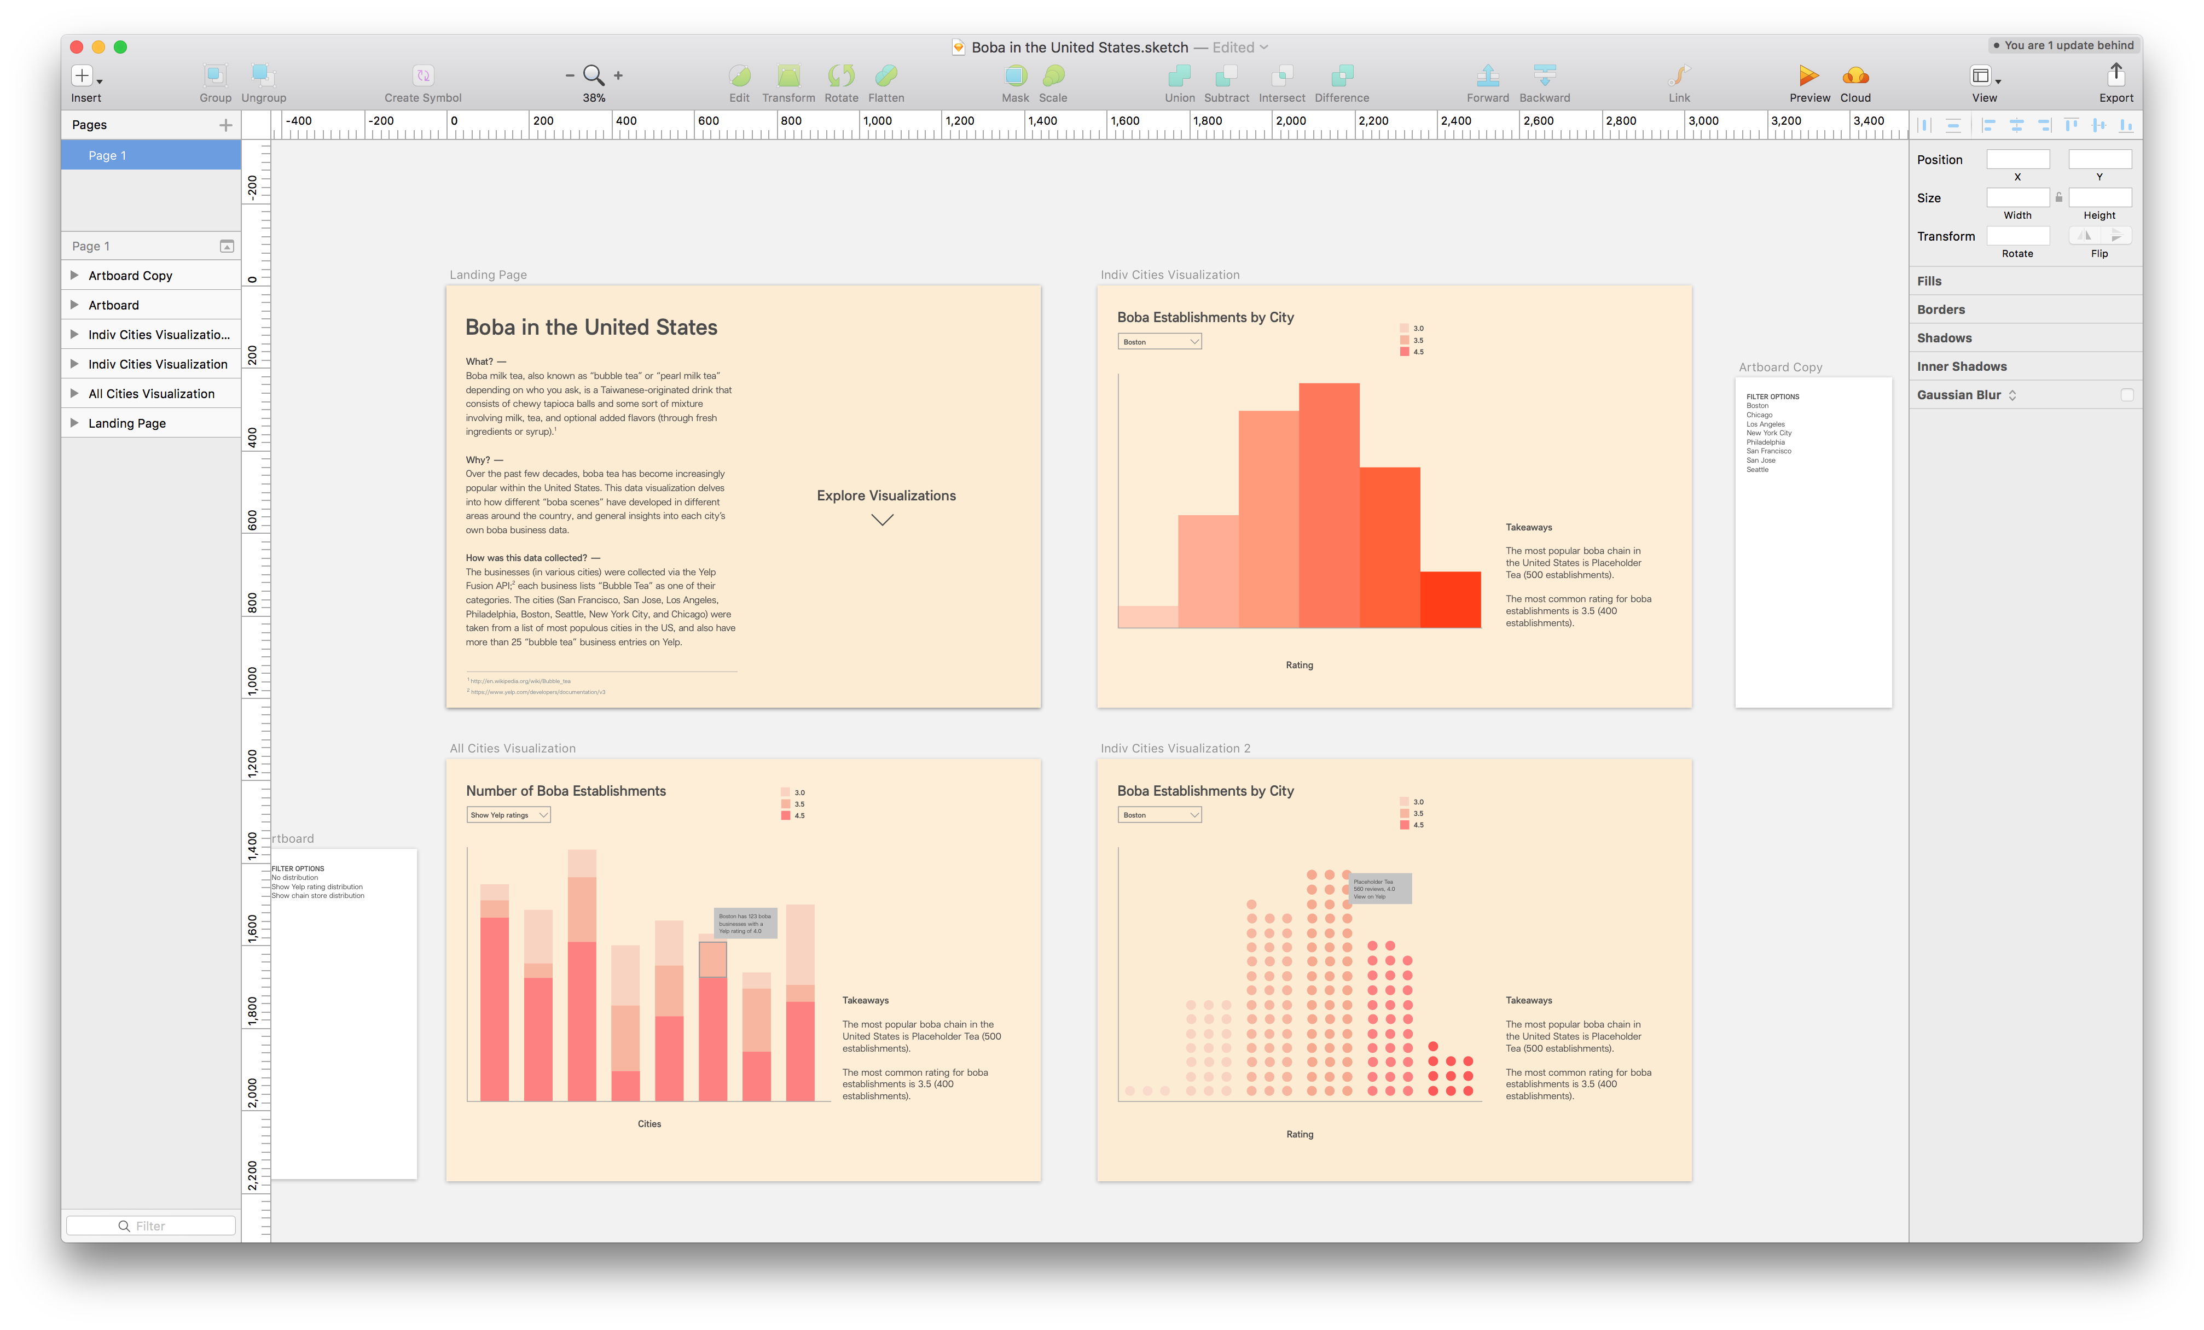
Task: Flip the layer vertically
Action: (x=2116, y=236)
